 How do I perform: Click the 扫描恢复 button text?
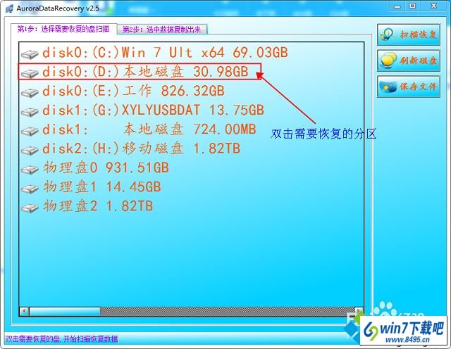[x=419, y=34]
